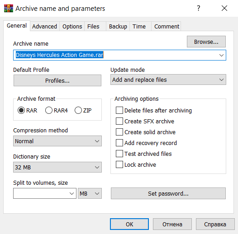Click the Отмена cancel button
The height and width of the screenshot is (234, 238).
coord(172,224)
